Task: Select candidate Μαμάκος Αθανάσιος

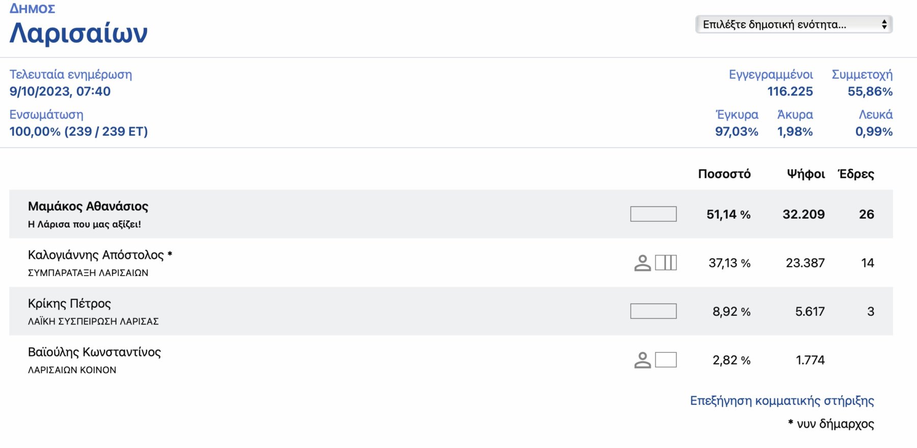Action: (x=88, y=206)
